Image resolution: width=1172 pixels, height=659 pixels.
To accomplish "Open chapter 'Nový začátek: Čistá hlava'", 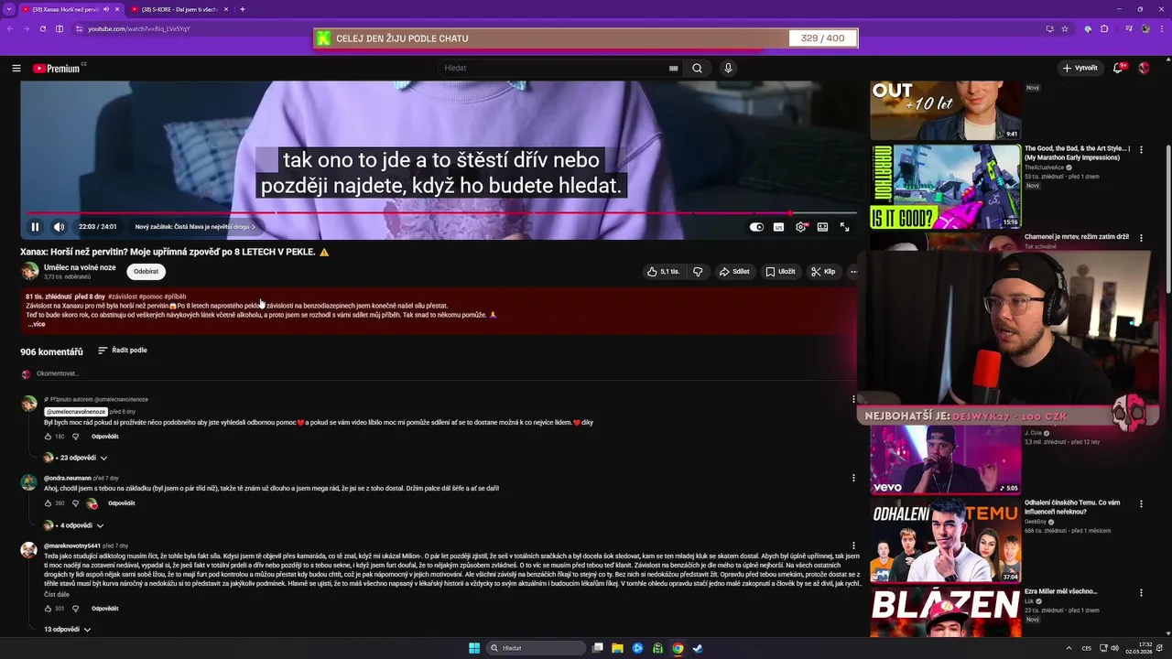I will click(195, 227).
